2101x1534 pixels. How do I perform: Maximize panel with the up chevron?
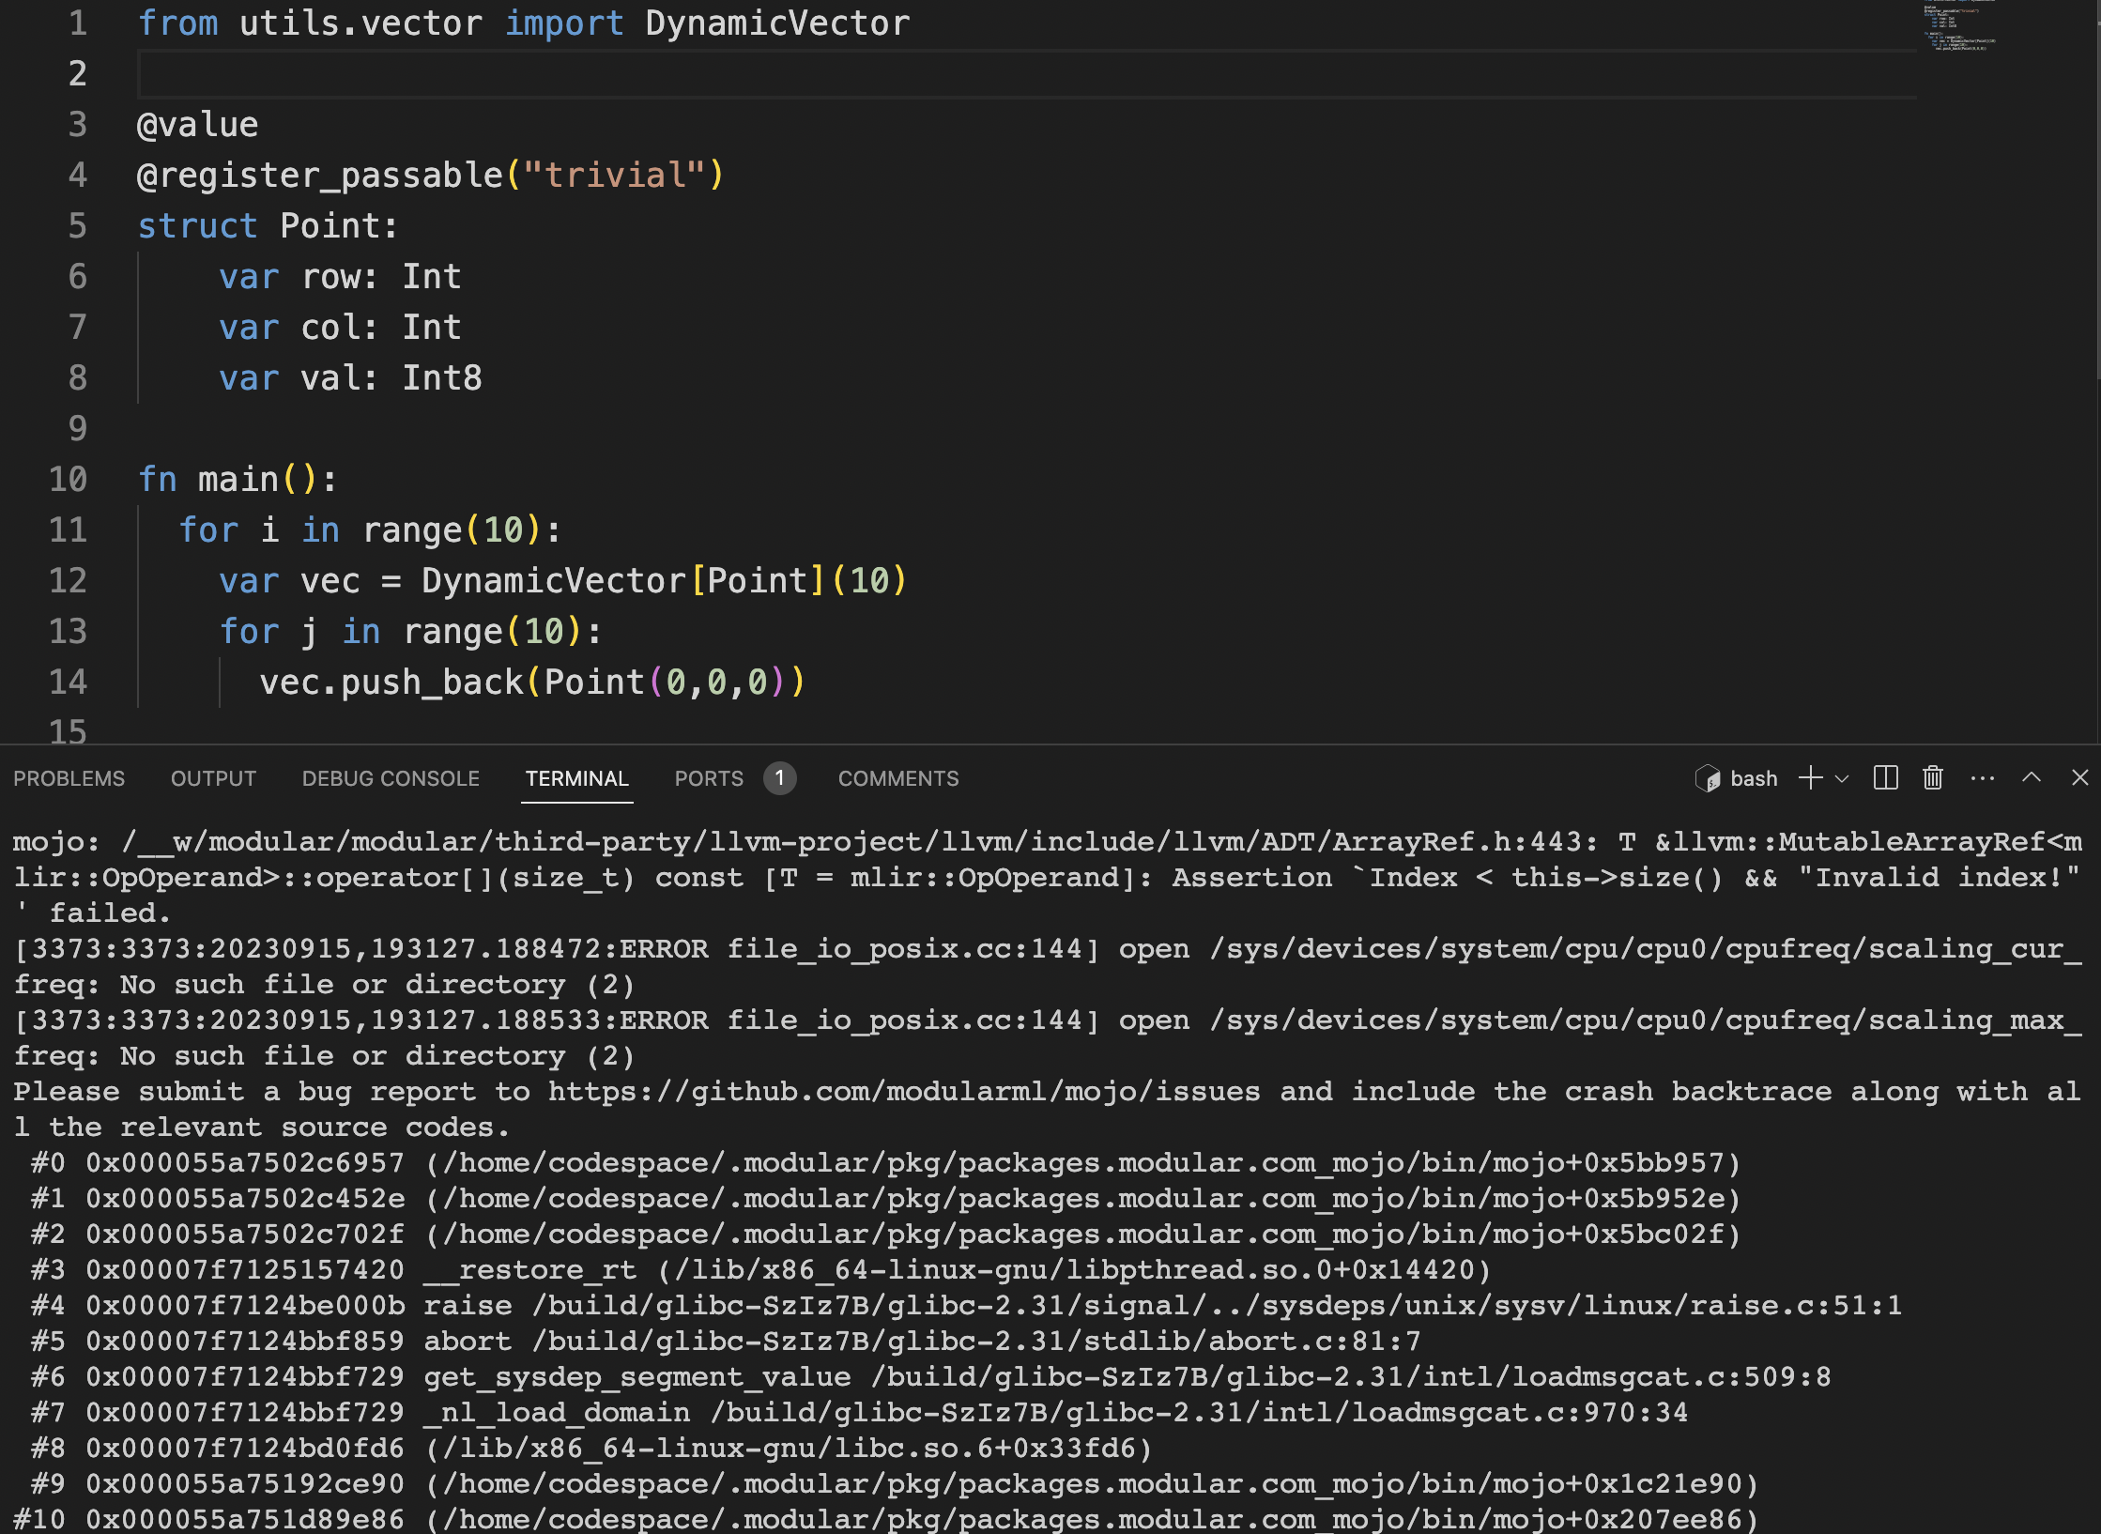(2031, 777)
